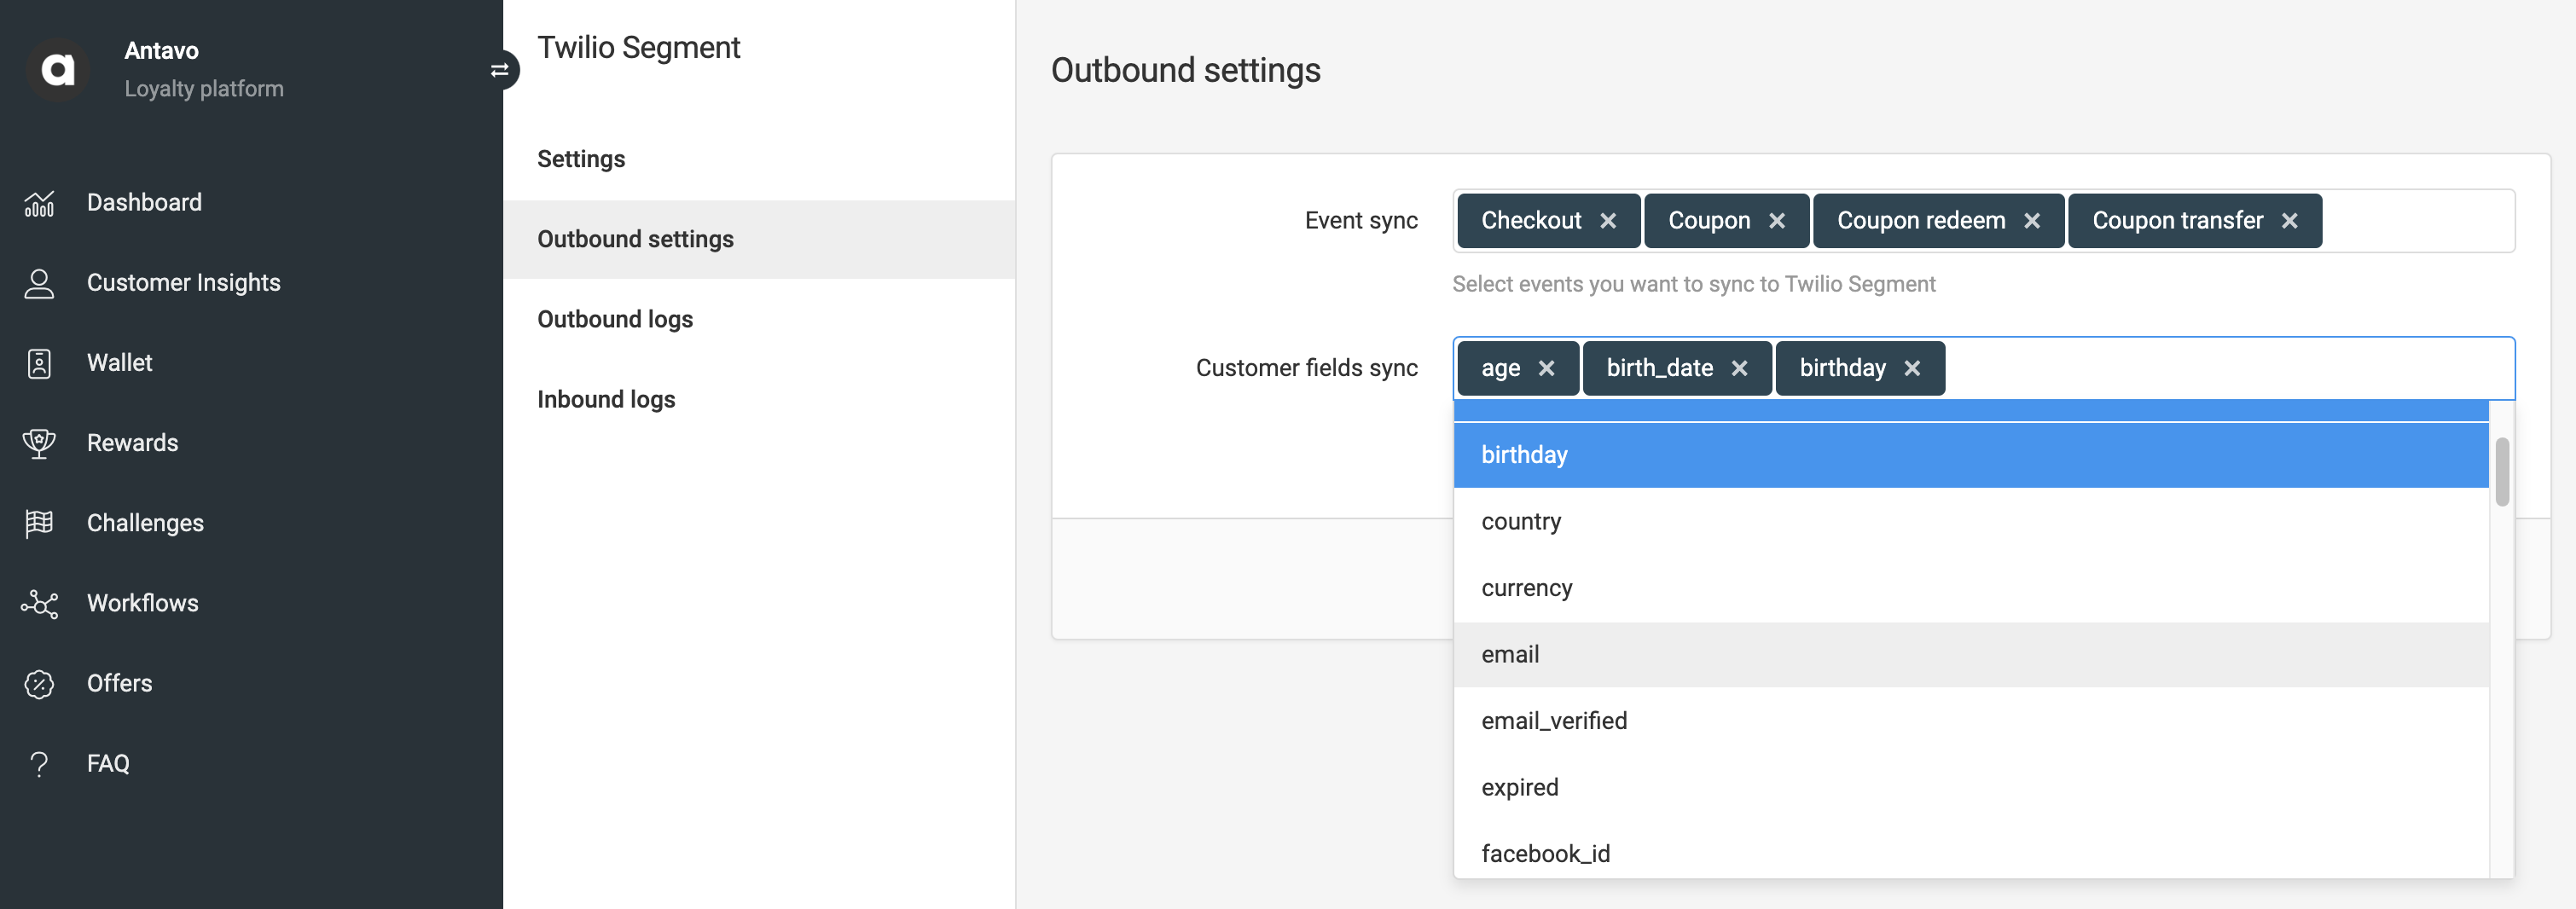
Task: Click the Antavo logo
Action: [x=58, y=69]
